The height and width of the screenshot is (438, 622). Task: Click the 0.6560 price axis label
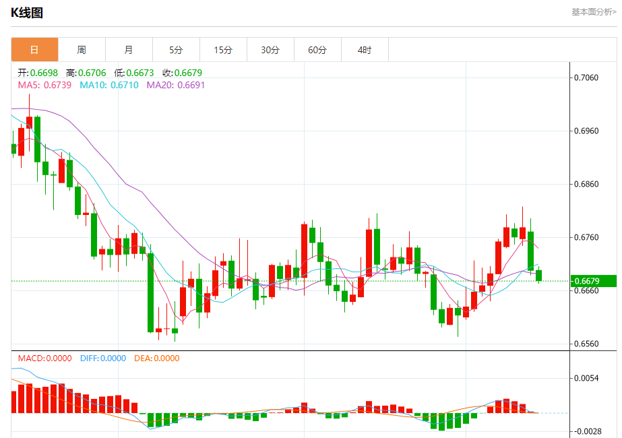click(586, 344)
